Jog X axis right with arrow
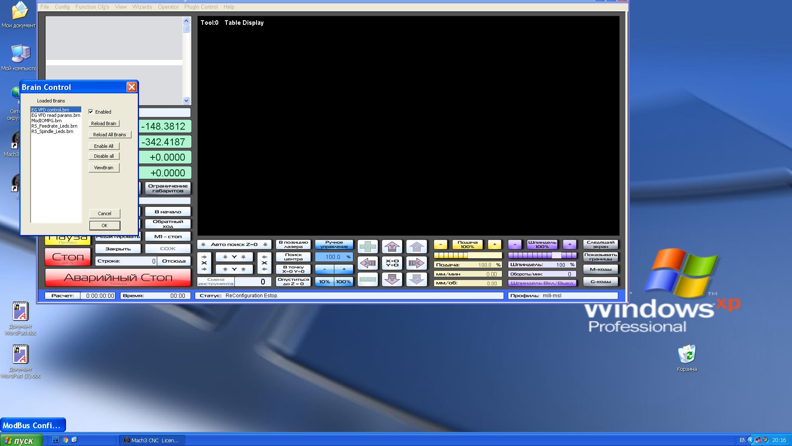The image size is (792, 446). click(416, 263)
